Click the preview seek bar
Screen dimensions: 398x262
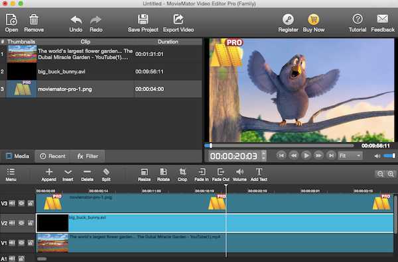pyautogui.click(x=279, y=146)
